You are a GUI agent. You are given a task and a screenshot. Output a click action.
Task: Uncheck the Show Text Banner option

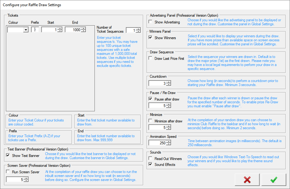tap(8, 155)
